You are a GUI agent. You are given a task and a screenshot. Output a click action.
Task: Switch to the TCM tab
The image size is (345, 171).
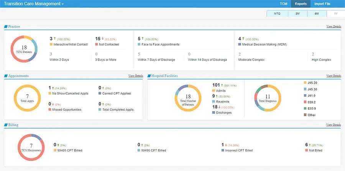283,4
